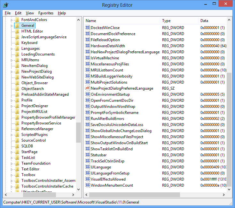Click the DWORD icon beside Statusbar
Image resolution: width=235 pixels, height=208 pixels.
pyautogui.click(x=88, y=155)
